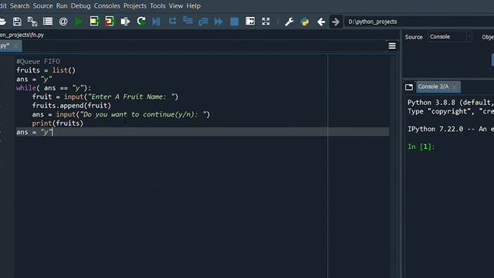The image size is (494, 278).
Task: Go back with the left arrow icon
Action: click(321, 22)
